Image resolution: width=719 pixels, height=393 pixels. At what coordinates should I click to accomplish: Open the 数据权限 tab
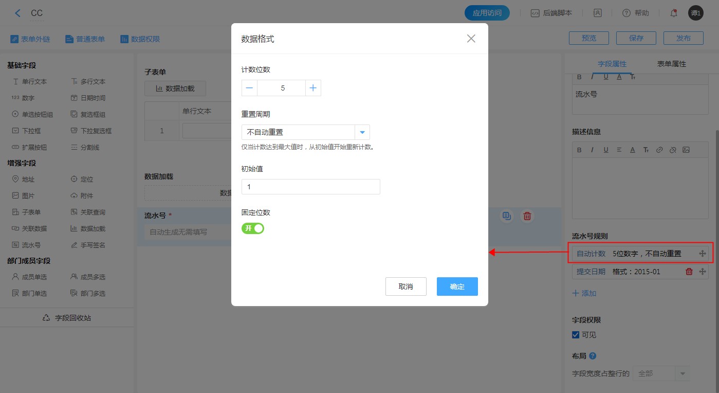[140, 39]
